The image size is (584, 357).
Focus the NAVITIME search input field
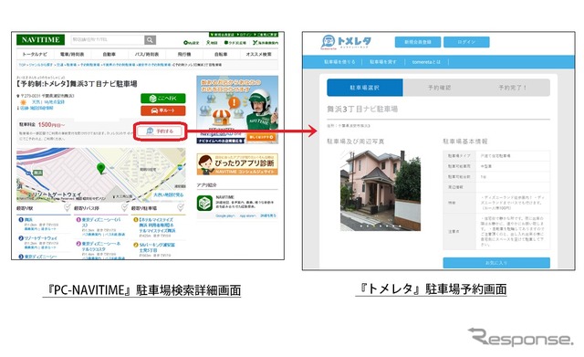[x=108, y=40]
